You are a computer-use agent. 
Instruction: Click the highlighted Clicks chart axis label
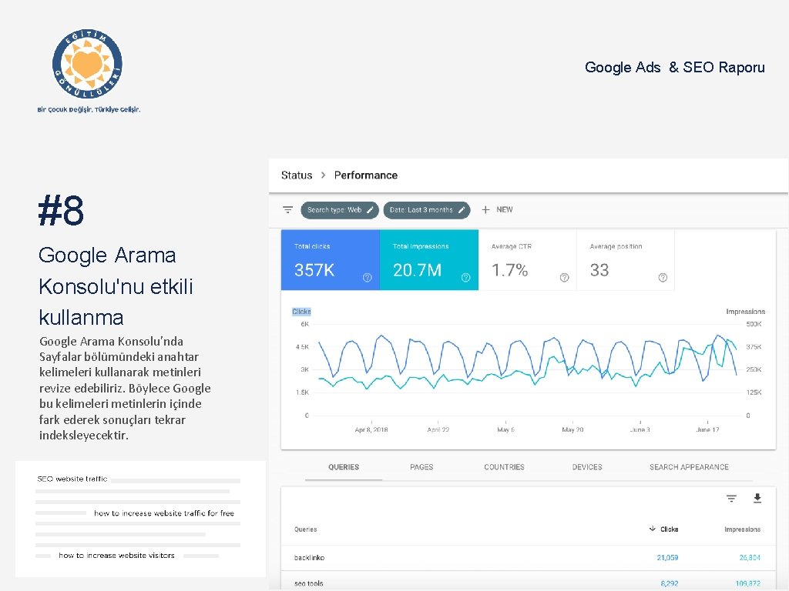coord(301,312)
